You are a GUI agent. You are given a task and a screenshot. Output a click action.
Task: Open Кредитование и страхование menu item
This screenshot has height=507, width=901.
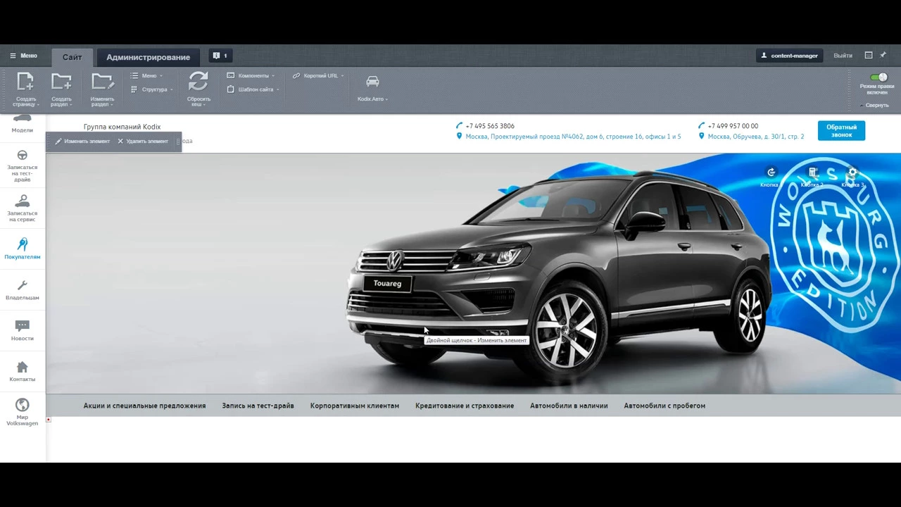(465, 406)
